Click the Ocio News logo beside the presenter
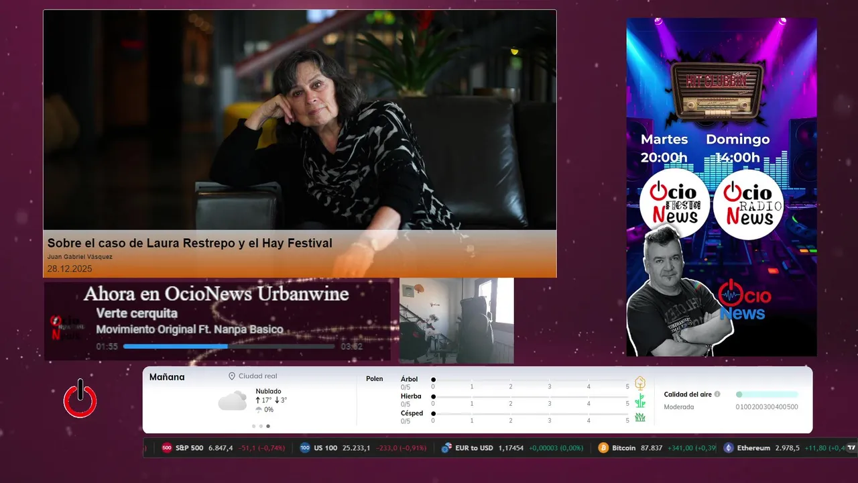Image resolution: width=858 pixels, height=483 pixels. tap(745, 299)
